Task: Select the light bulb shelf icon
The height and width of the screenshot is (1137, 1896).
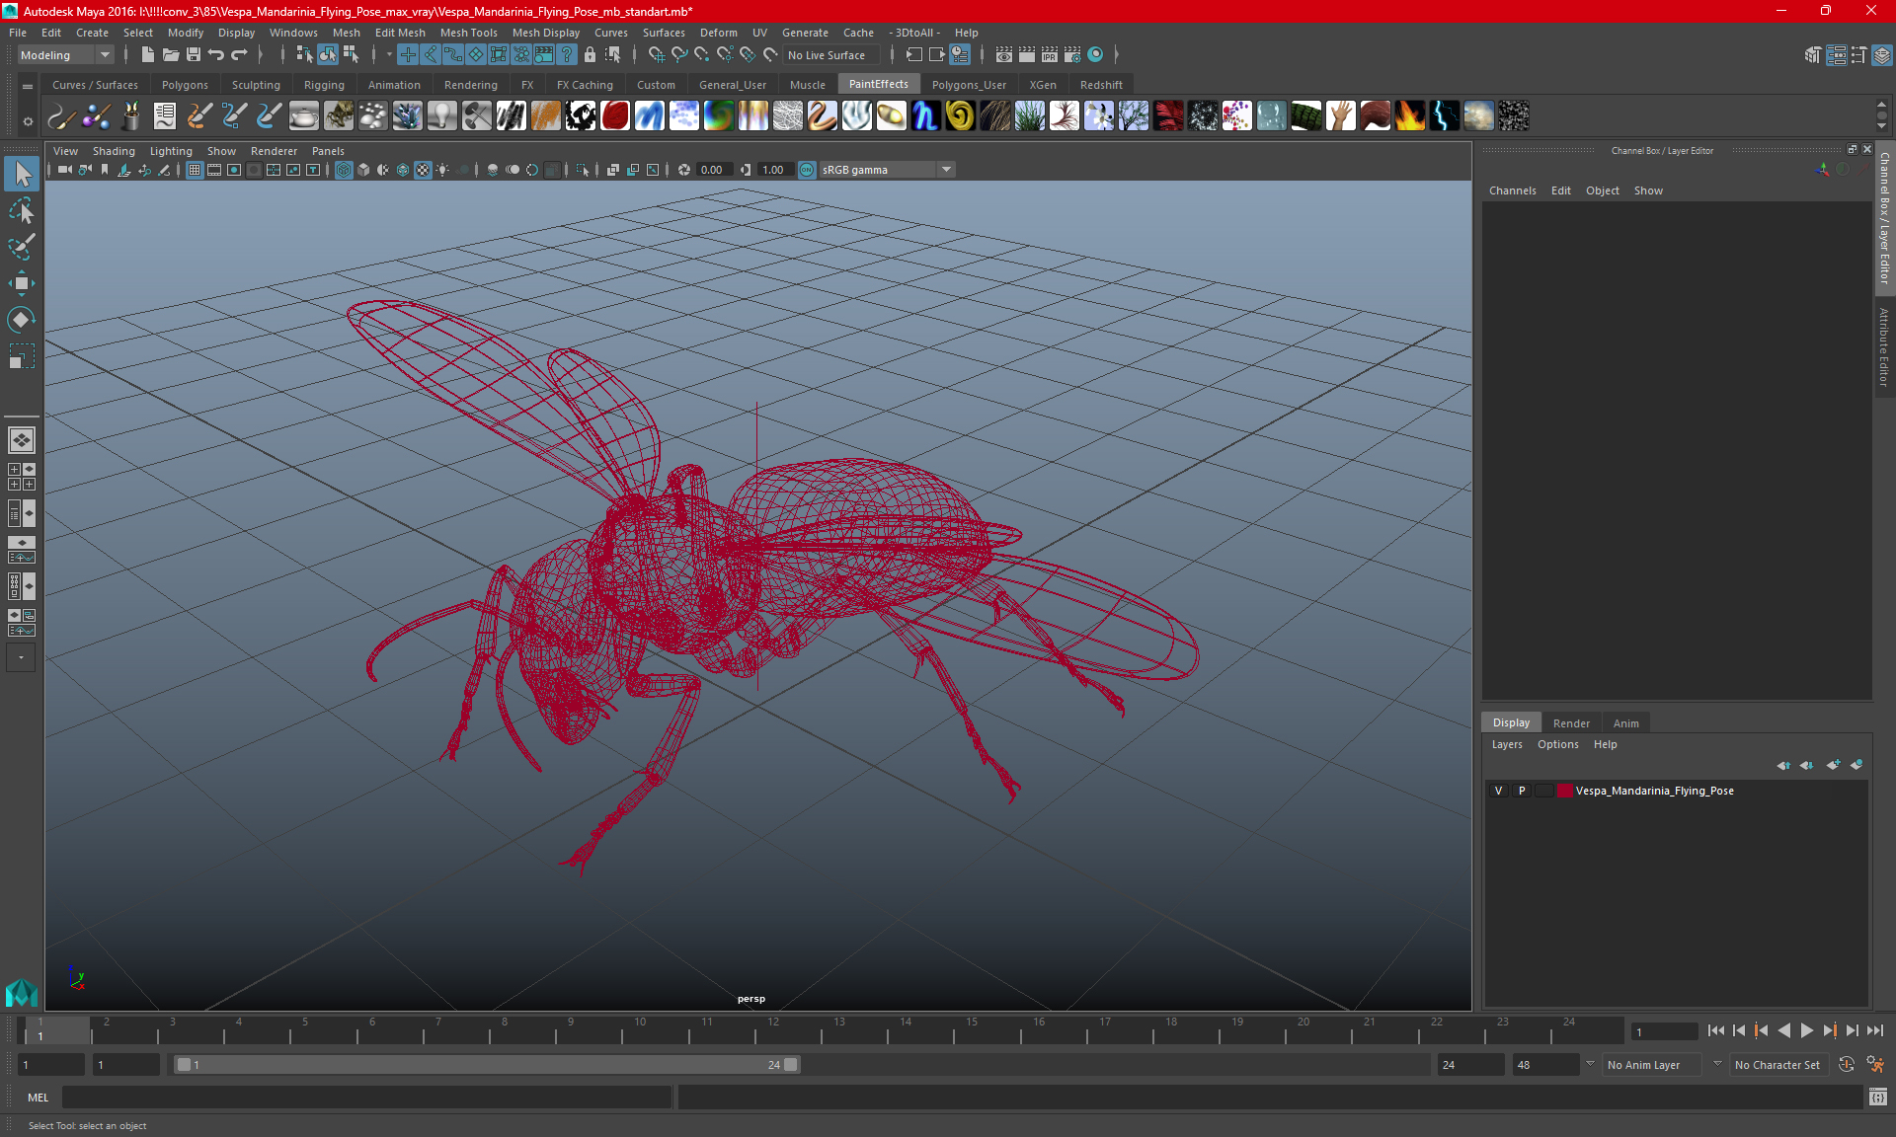Action: (x=442, y=116)
